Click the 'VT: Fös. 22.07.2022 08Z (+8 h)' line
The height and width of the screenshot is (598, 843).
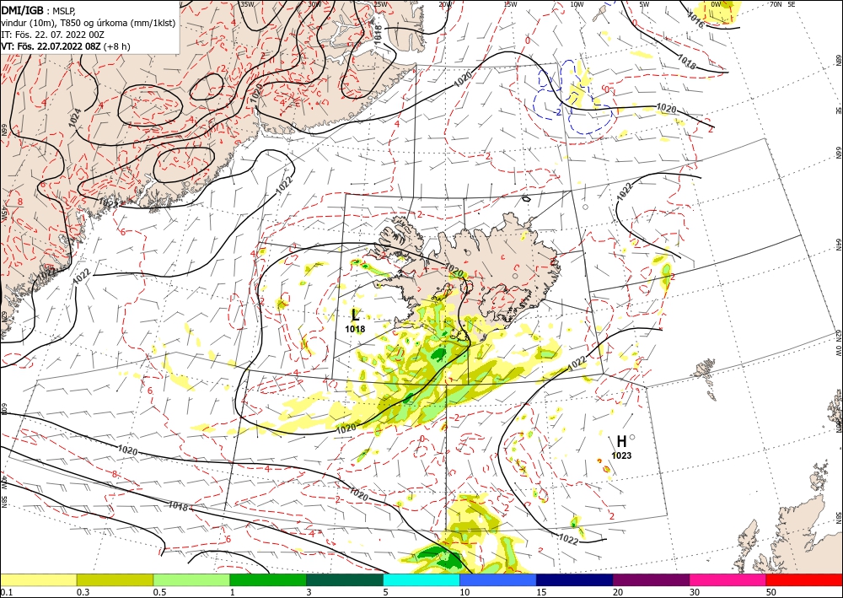65,46
